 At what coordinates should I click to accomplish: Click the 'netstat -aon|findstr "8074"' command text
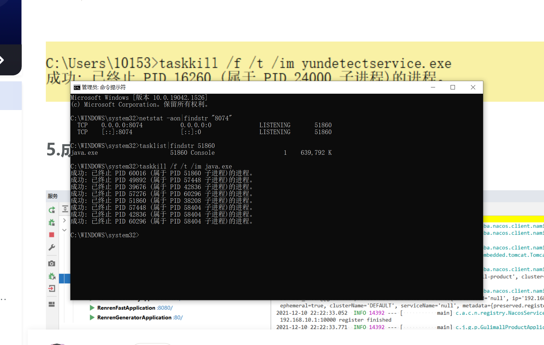pos(185,118)
